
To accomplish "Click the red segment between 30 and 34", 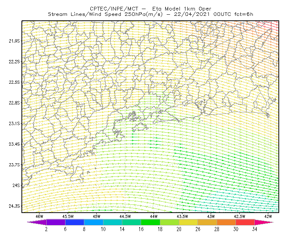I will (x=245, y=222).
